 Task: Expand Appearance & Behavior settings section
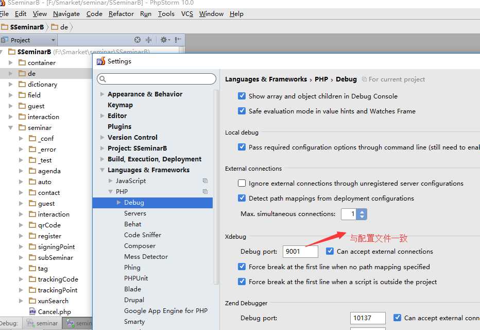102,94
